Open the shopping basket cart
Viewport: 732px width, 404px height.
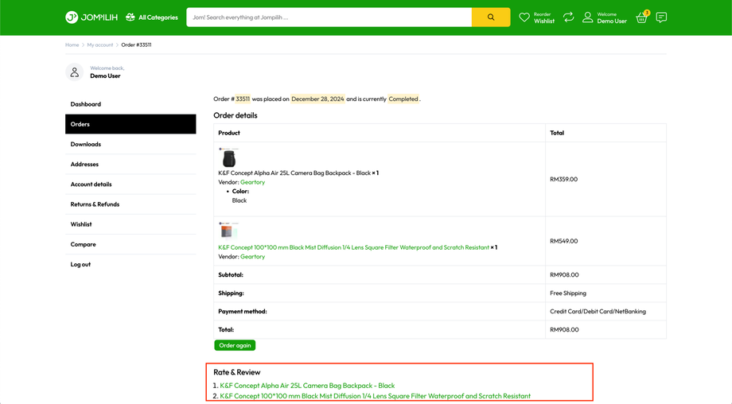pos(641,17)
